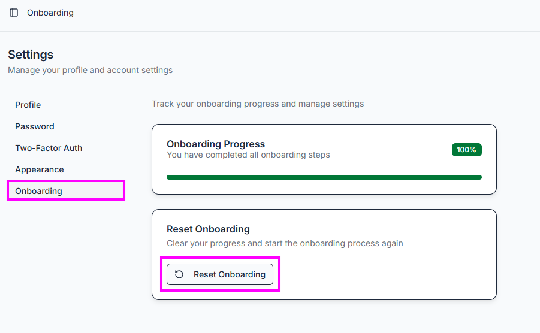The height and width of the screenshot is (333, 540).
Task: Click the Settings page heading
Action: [x=31, y=55]
